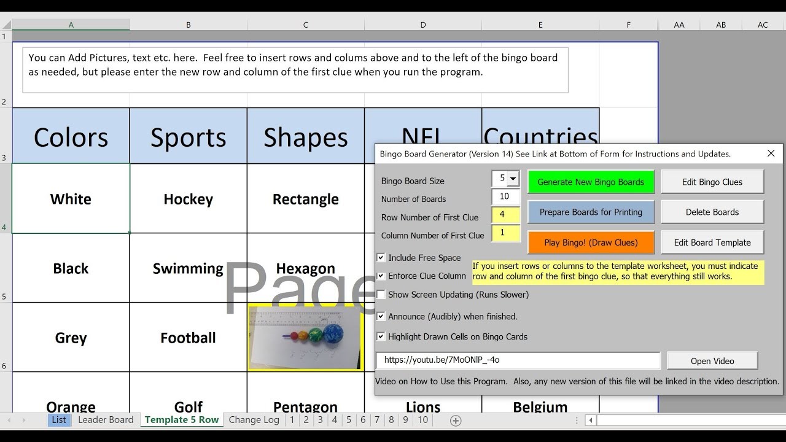Click the select-all corner triangle of the worksheet
Screen dimensions: 786x442
(x=6, y=25)
